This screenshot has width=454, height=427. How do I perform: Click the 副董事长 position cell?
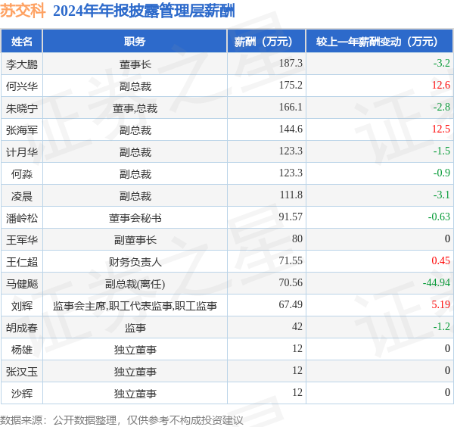[x=135, y=240]
